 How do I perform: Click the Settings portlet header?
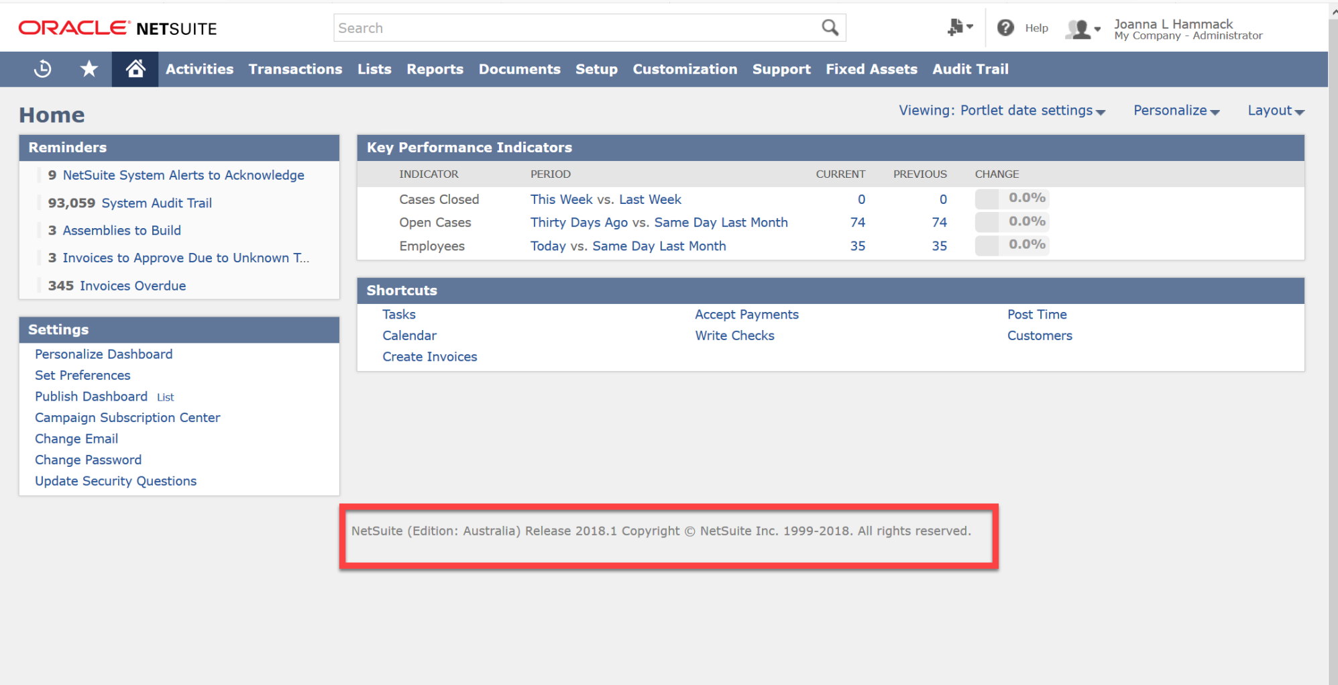tap(179, 329)
